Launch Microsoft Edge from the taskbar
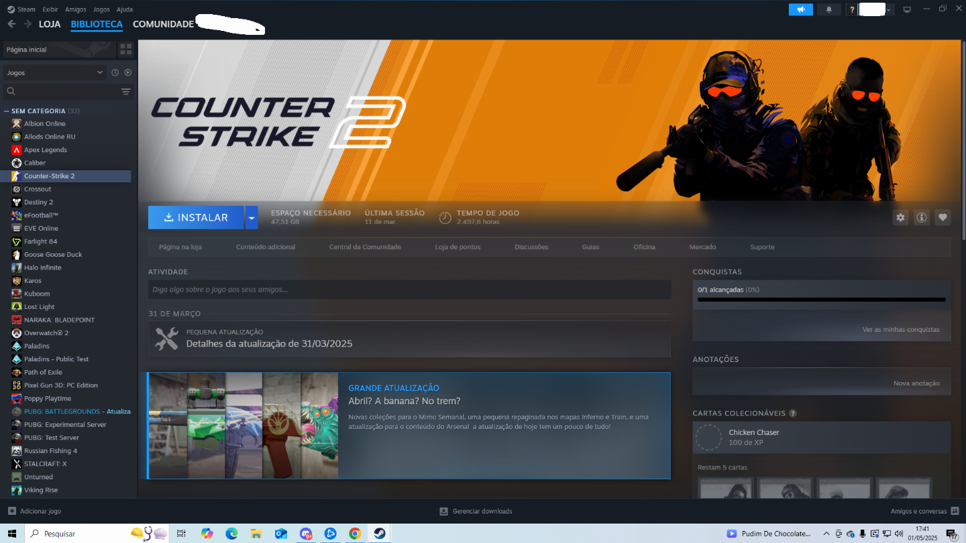The width and height of the screenshot is (966, 543). (x=231, y=534)
